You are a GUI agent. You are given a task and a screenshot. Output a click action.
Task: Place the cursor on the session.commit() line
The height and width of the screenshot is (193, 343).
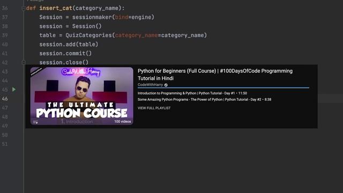click(65, 54)
